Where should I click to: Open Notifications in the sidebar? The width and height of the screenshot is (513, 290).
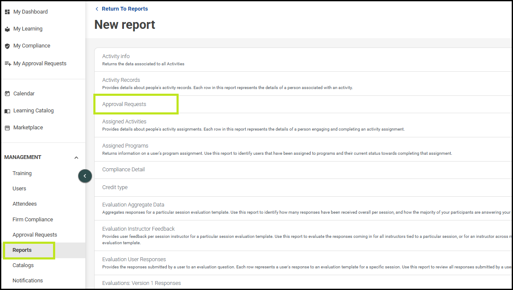coord(28,281)
